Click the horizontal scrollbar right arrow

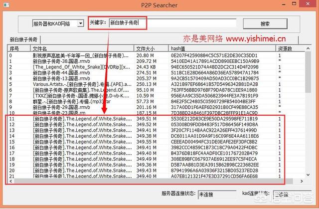tap(302, 181)
